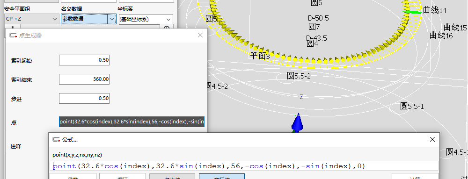468x179 pixels.
Task: Select the 曲线16 feature label
Action: point(441,35)
